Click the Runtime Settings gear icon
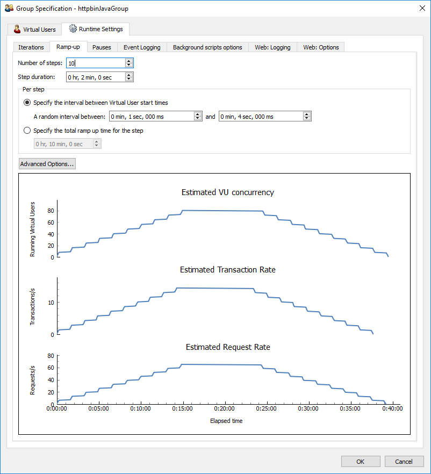Viewport: 431px width, 474px height. [73, 29]
